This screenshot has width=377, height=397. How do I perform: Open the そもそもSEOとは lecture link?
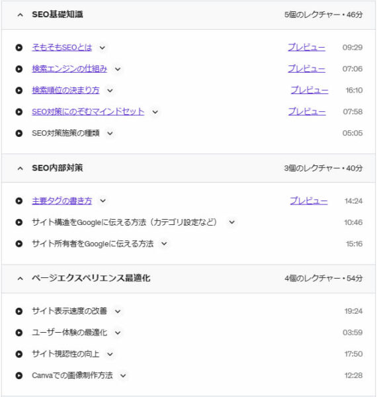point(62,48)
